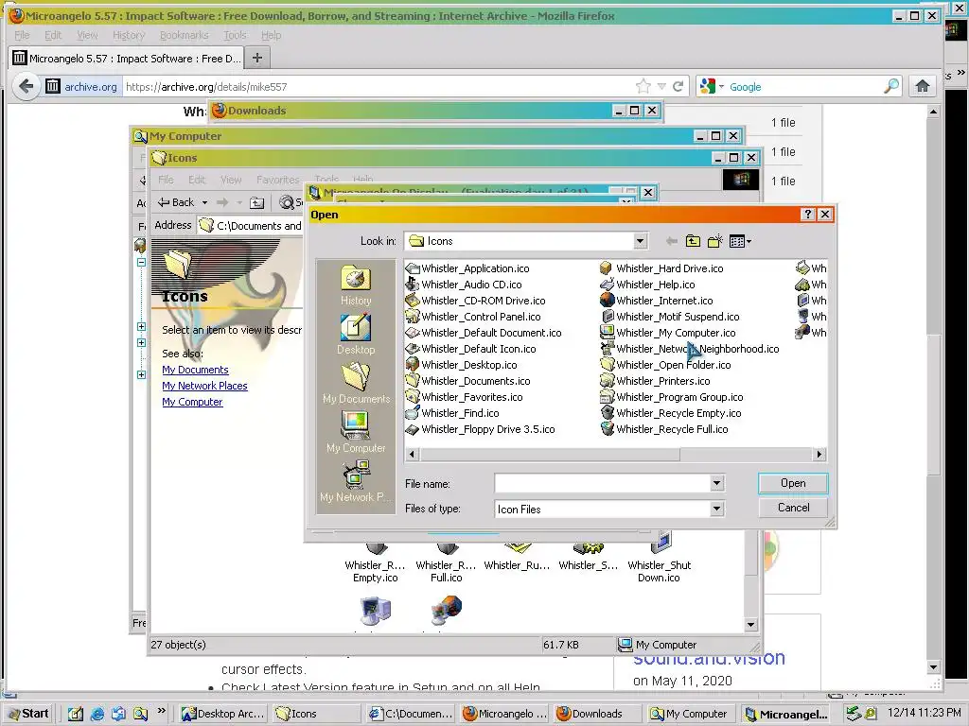Expand the Files of type dropdown
The height and width of the screenshot is (726, 969).
click(x=716, y=509)
